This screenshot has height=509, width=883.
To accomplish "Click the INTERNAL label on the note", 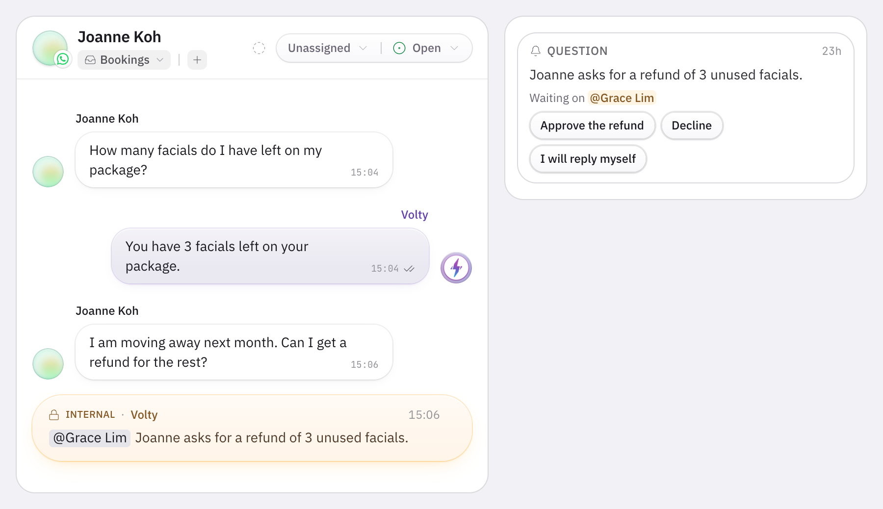I will point(90,415).
